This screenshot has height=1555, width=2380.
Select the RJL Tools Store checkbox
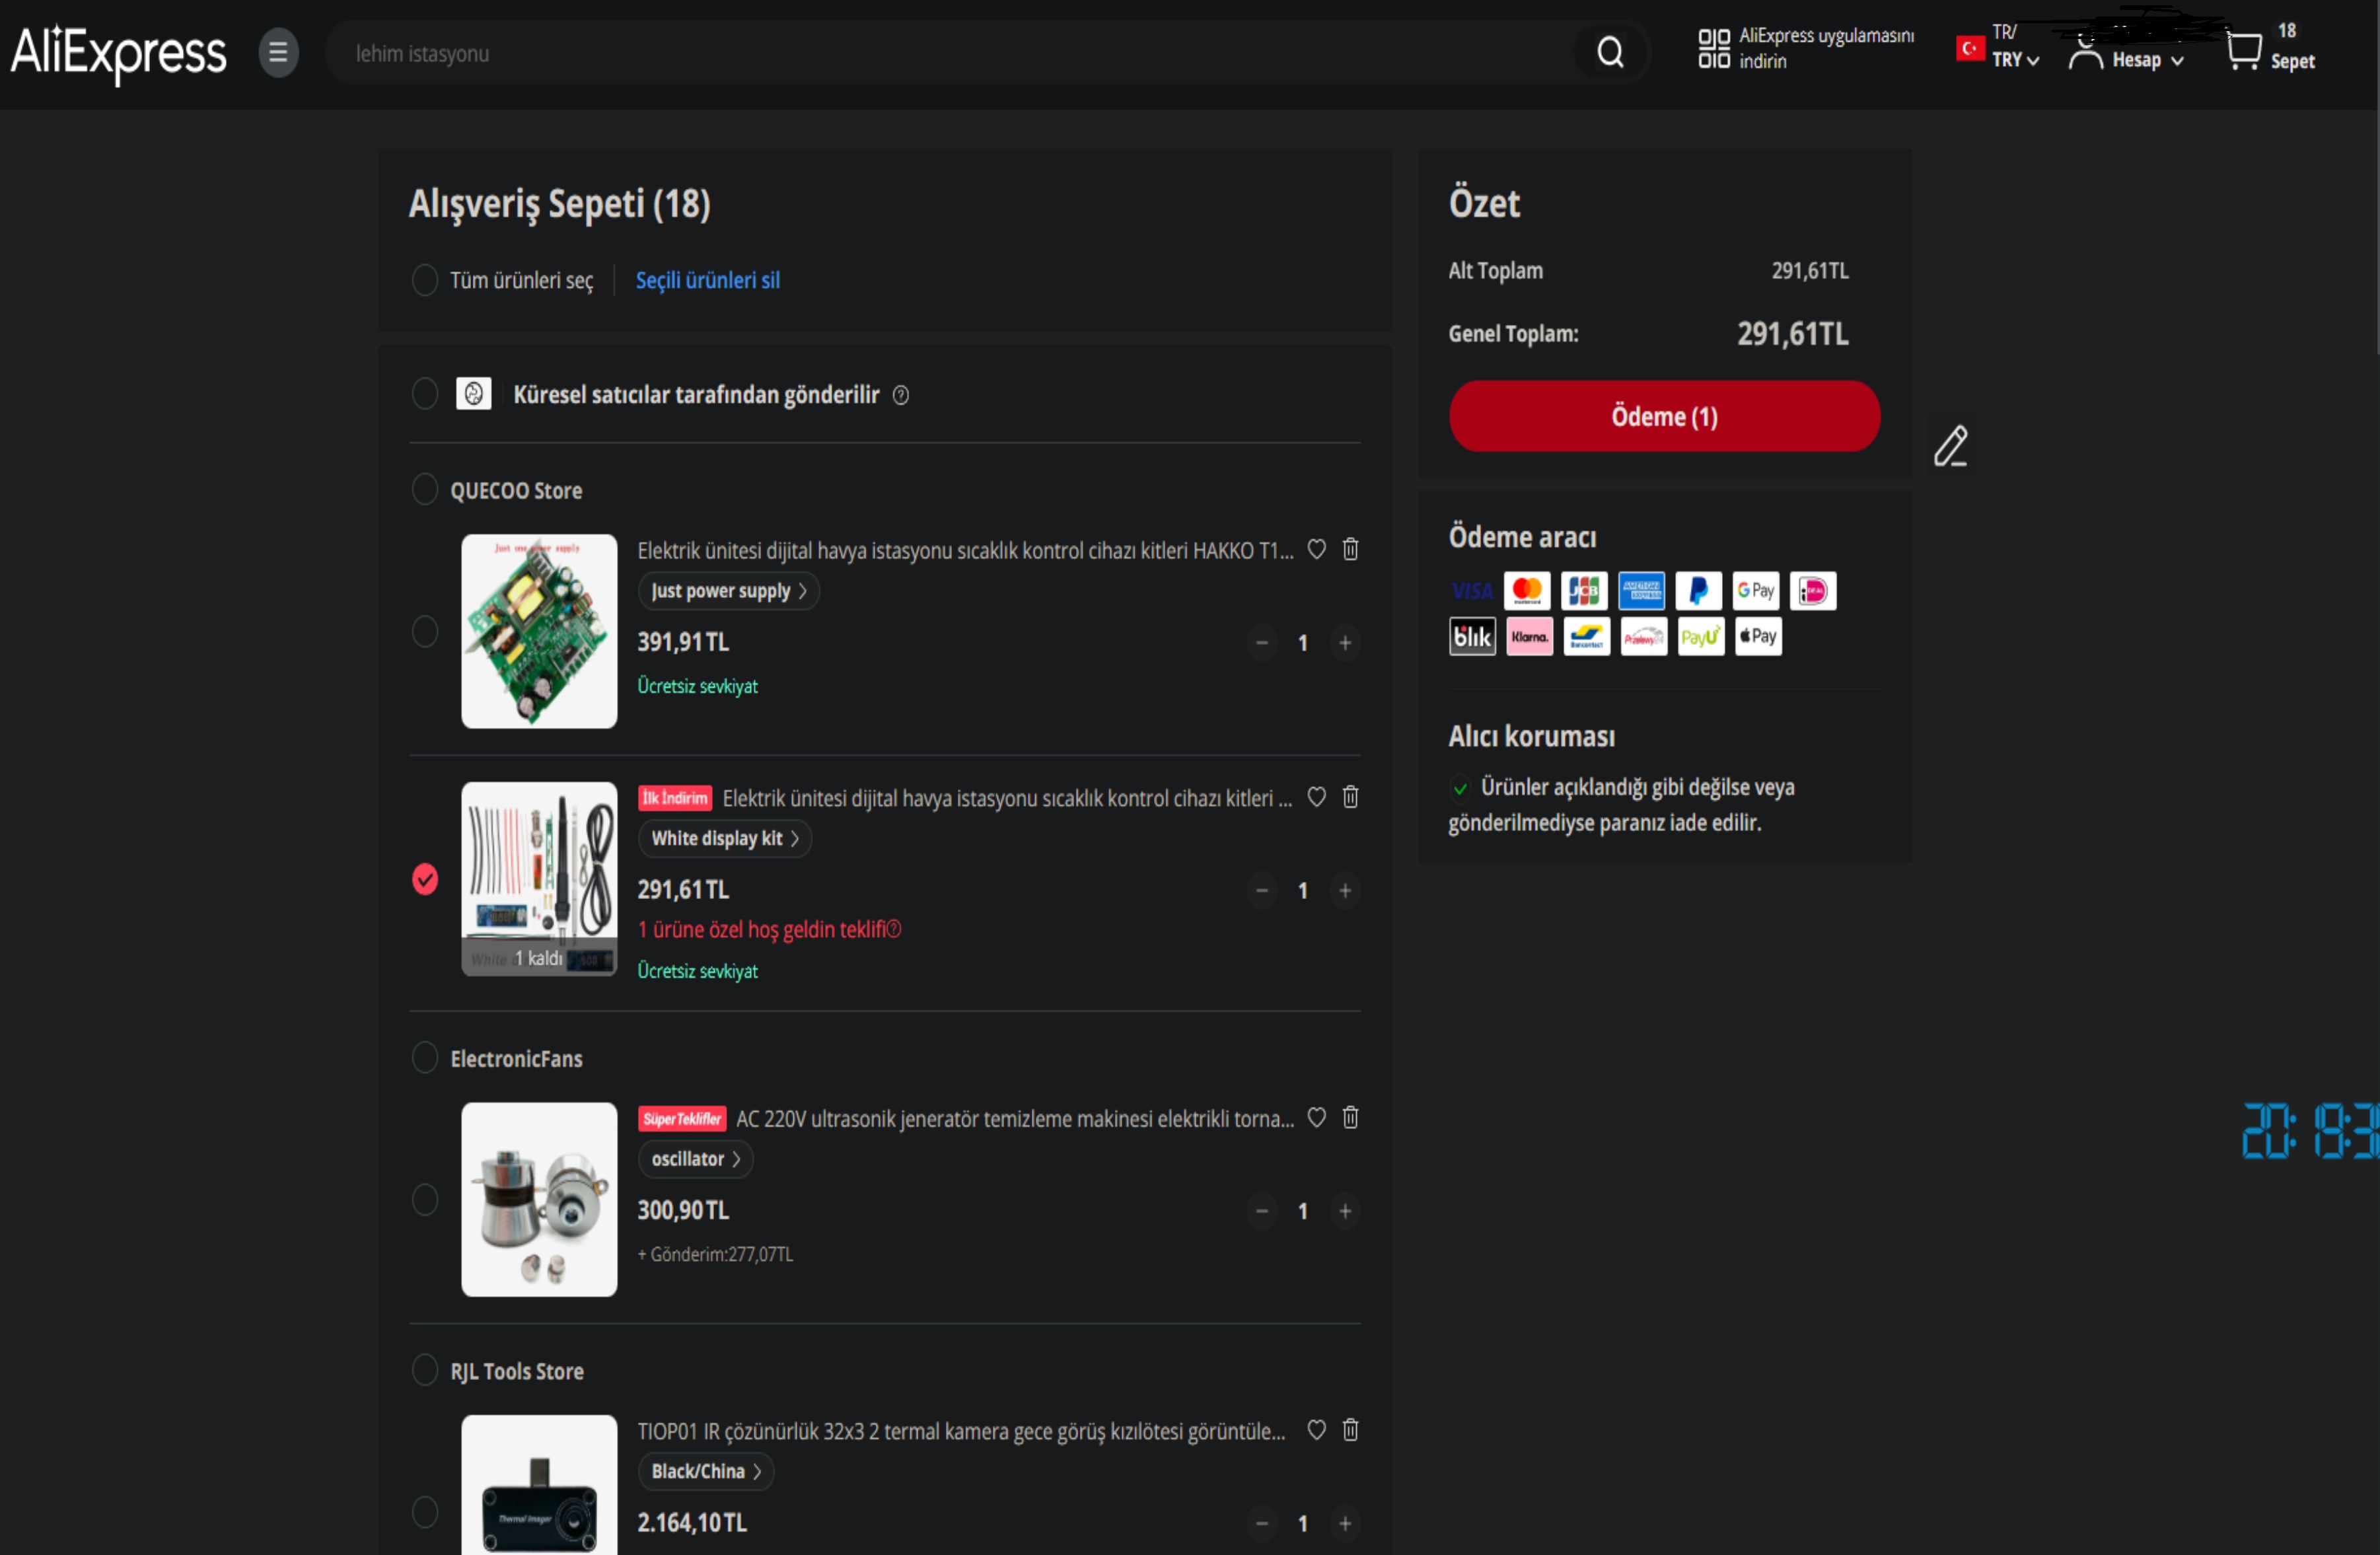pyautogui.click(x=425, y=1370)
